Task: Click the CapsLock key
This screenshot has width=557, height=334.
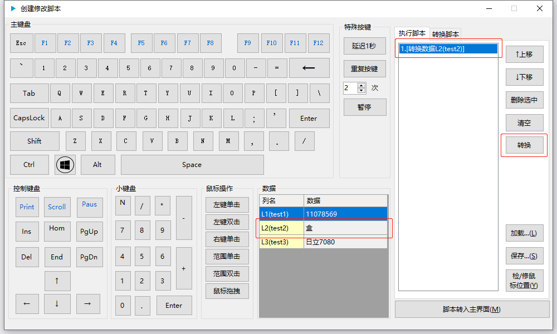Action: point(29,118)
